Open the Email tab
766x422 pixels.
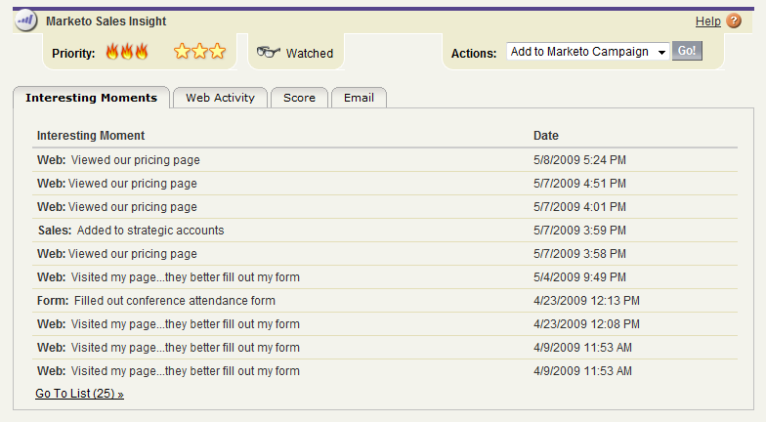[x=359, y=98]
